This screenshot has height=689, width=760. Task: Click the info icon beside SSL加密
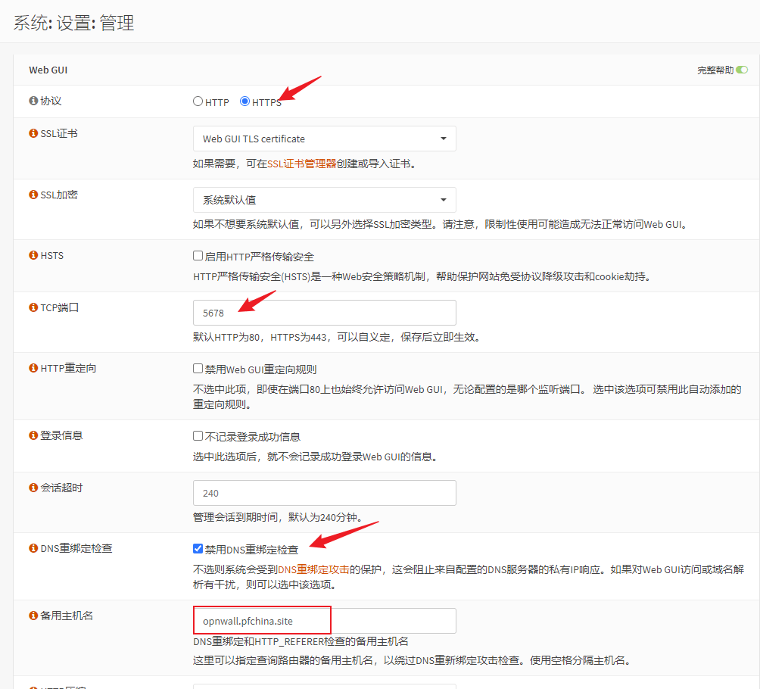tap(33, 195)
